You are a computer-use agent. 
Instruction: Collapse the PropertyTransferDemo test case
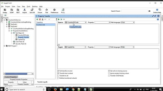tap(9, 31)
